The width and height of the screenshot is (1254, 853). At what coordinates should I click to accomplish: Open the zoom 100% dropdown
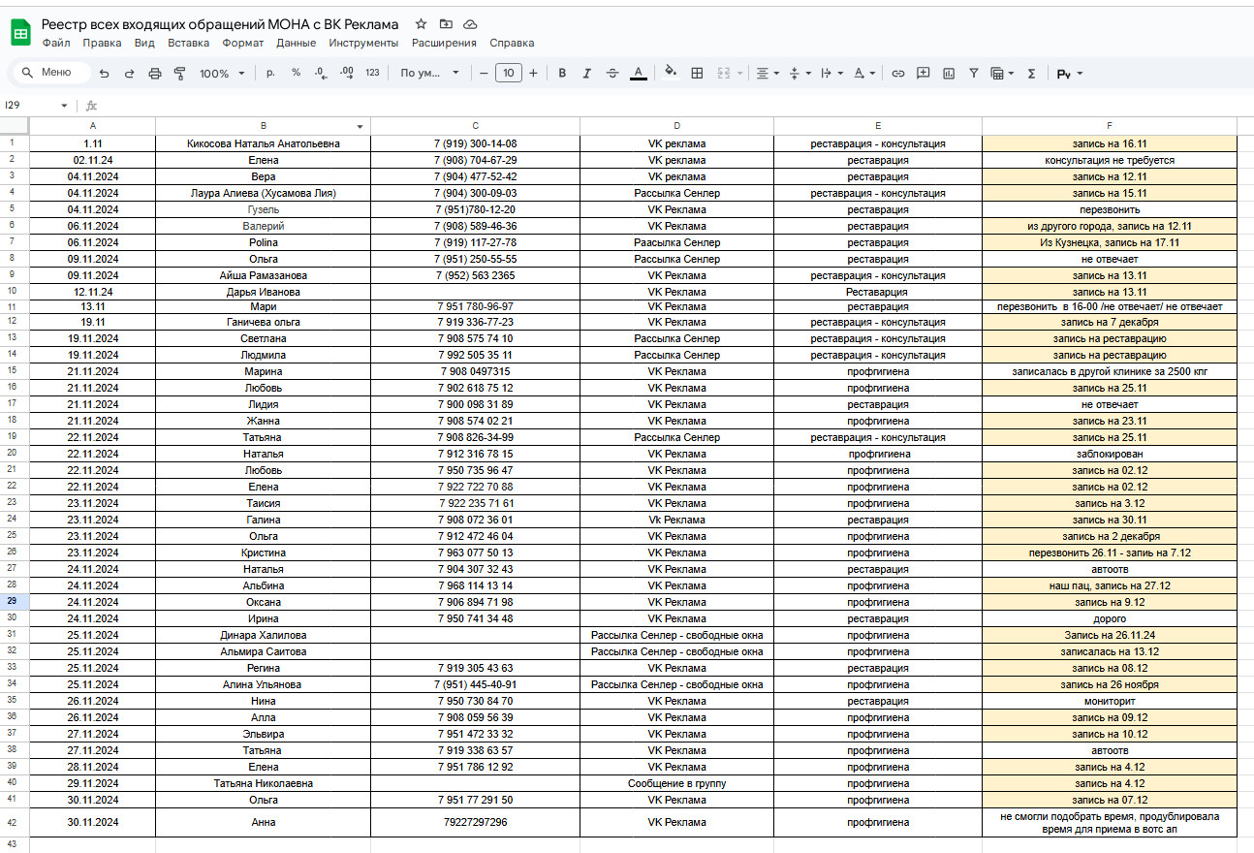[x=221, y=73]
